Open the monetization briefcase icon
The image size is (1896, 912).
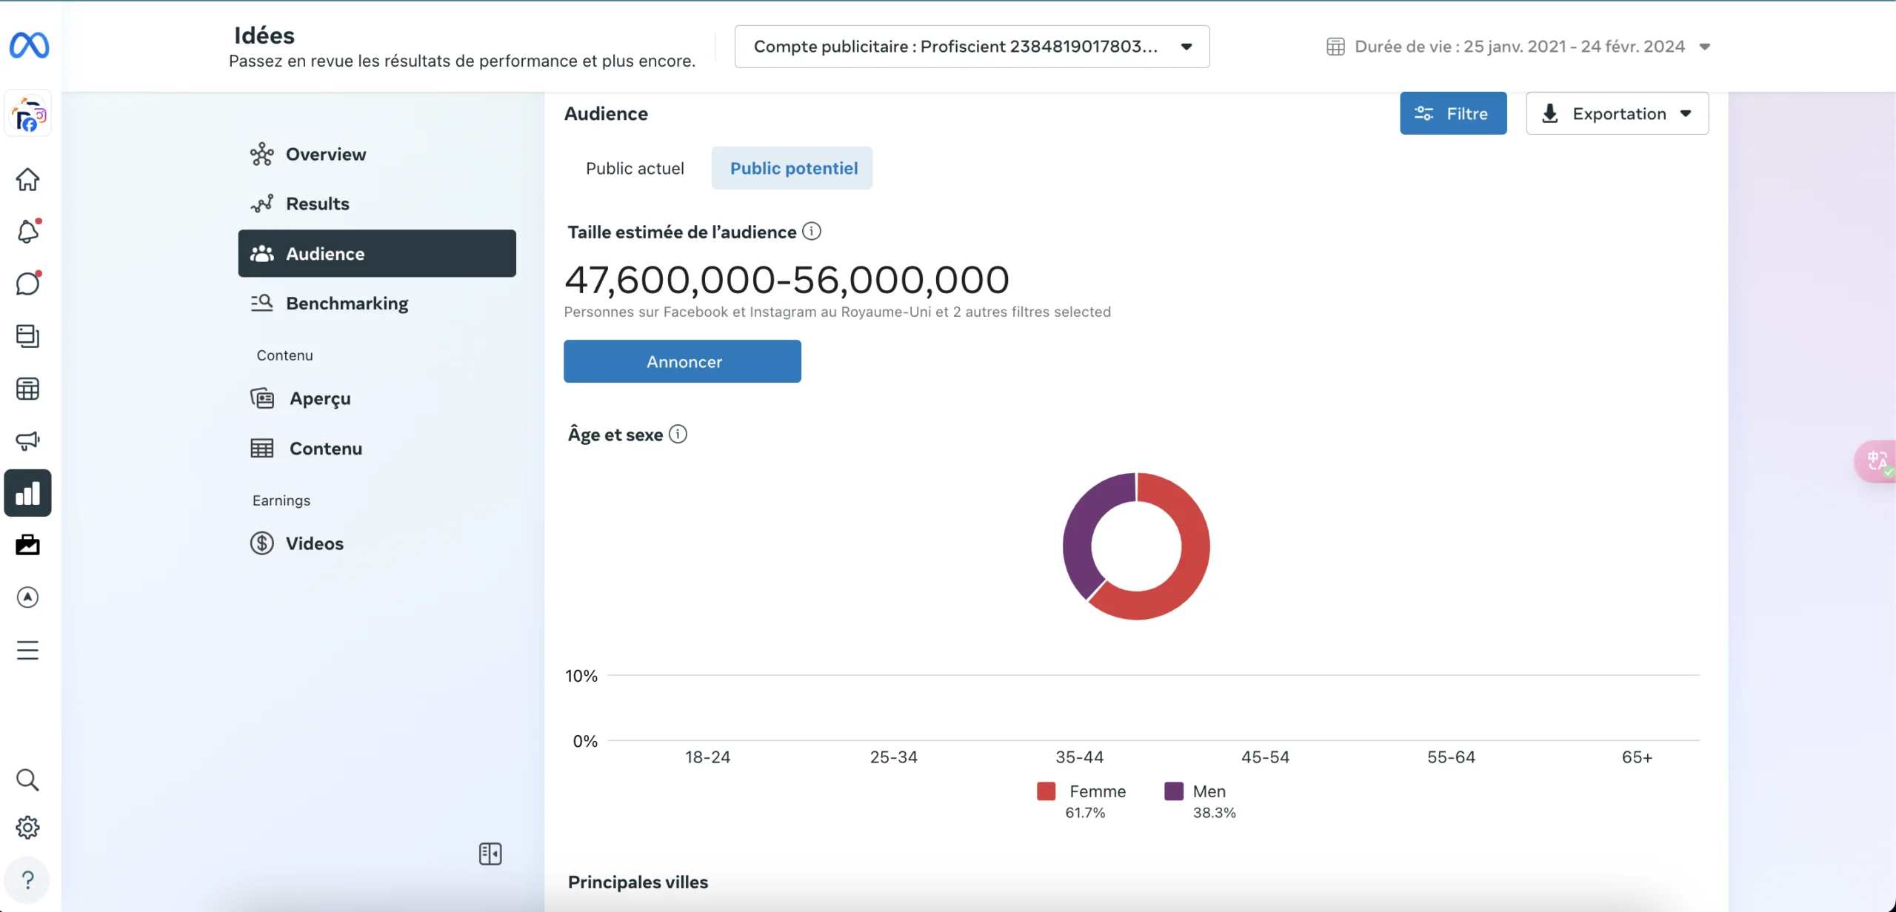pos(27,545)
